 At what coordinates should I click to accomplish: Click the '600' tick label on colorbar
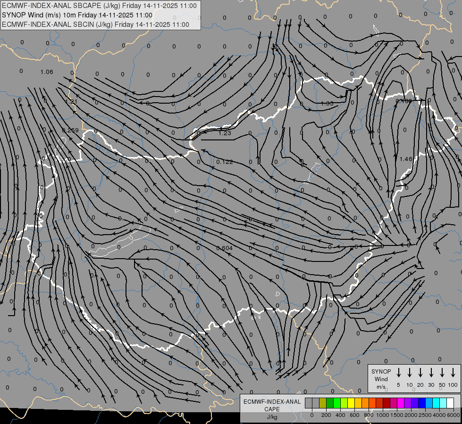(354, 415)
